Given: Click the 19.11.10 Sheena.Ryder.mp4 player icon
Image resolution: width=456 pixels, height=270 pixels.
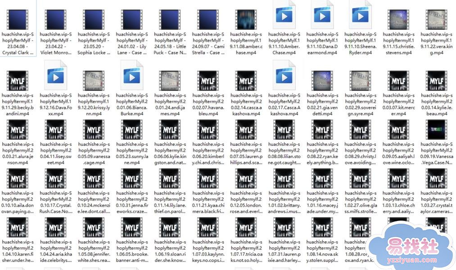Looking at the screenshot, I should coord(360,15).
